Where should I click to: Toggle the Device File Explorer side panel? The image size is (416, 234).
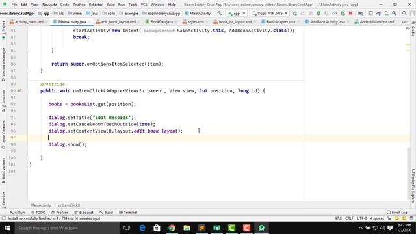413,186
